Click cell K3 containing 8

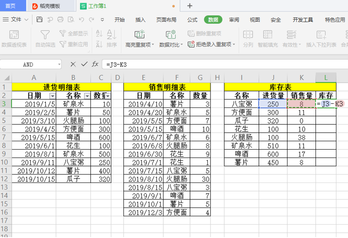(301, 103)
